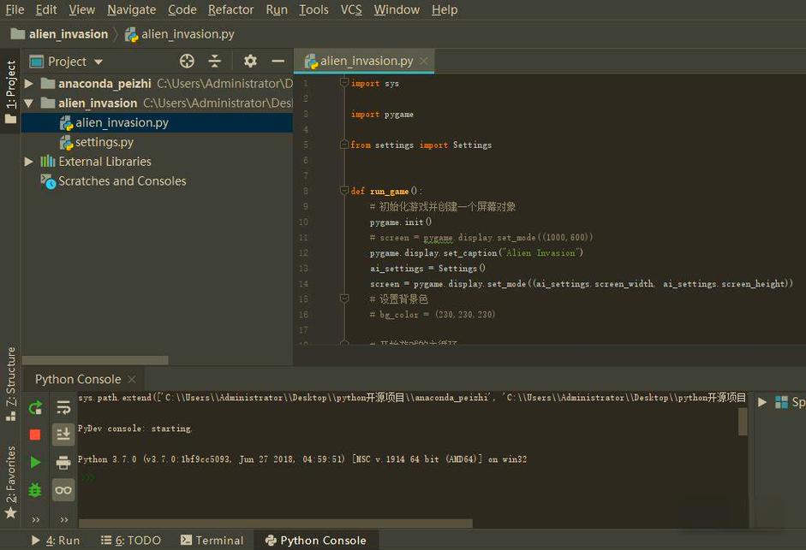This screenshot has height=550, width=806.
Task: Toggle soft-wrap in console output
Action: tap(63, 407)
